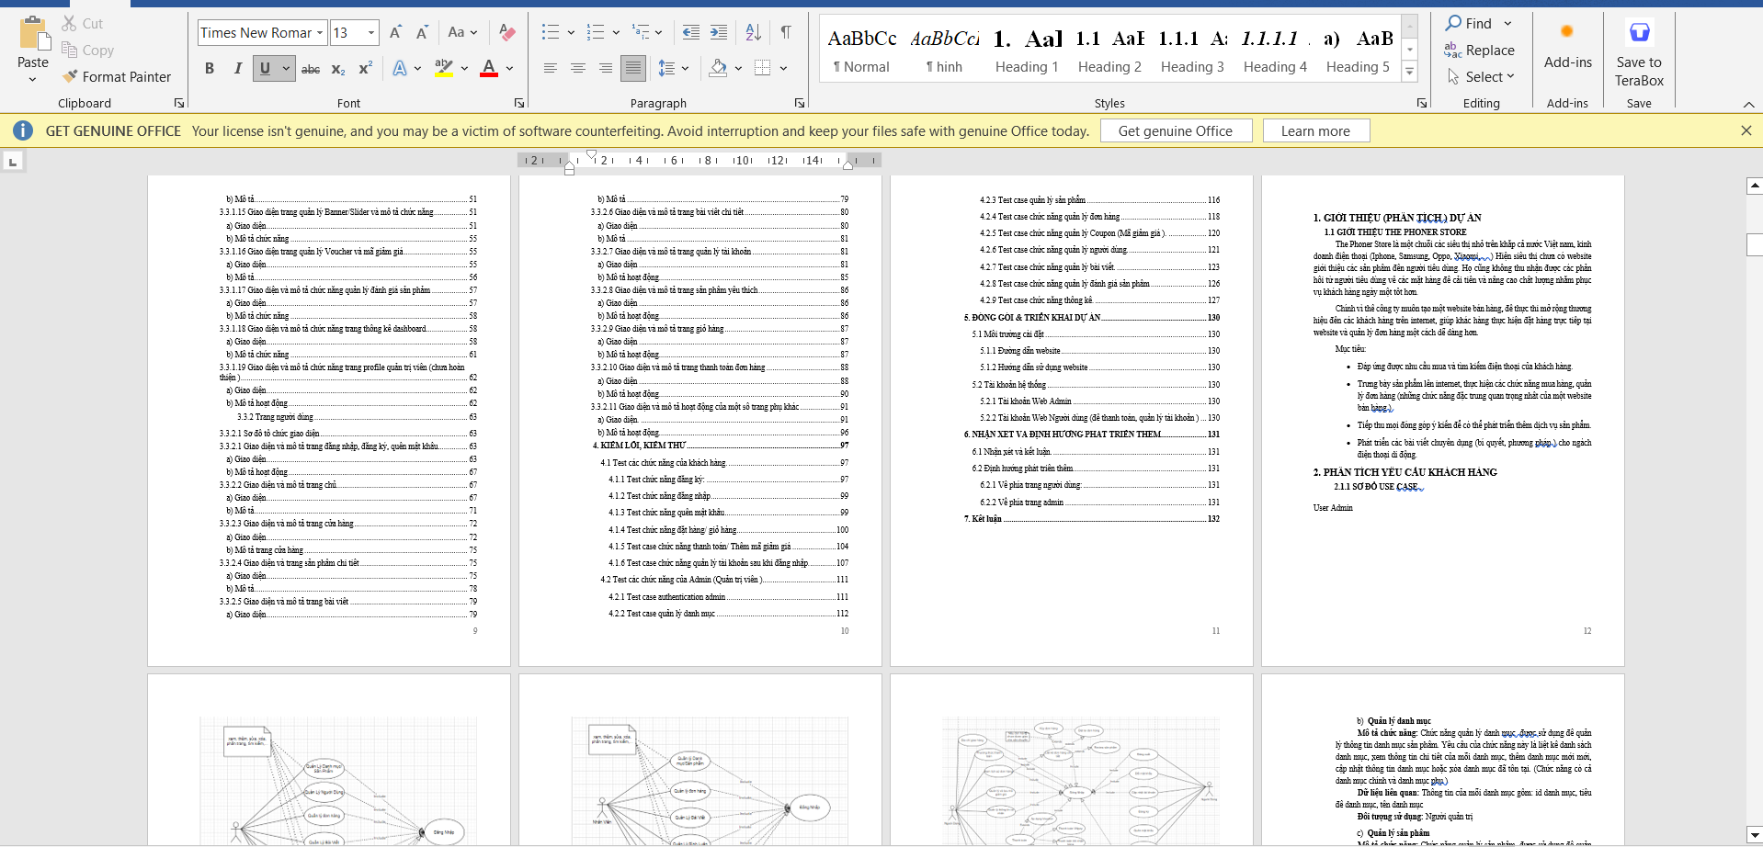The width and height of the screenshot is (1763, 847).
Task: Align text to the right
Action: pos(605,68)
